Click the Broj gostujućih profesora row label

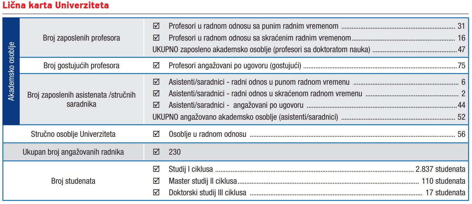(x=81, y=65)
